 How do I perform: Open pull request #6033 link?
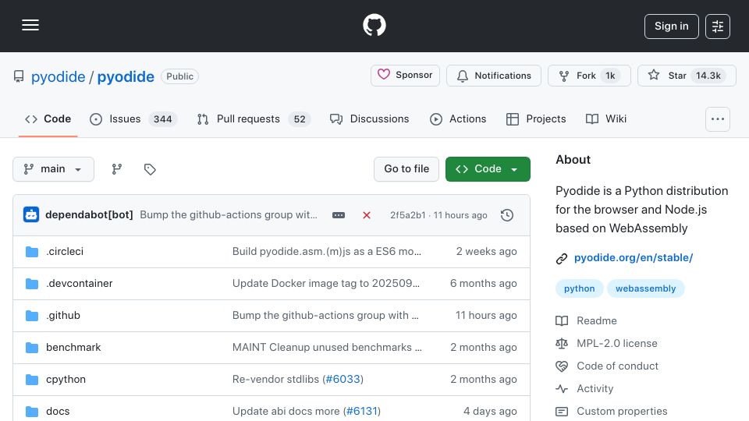click(343, 380)
